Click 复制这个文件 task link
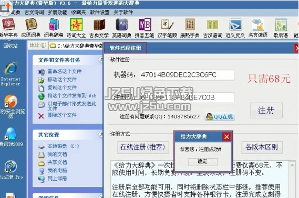Image resolution: width=299 pixels, height=198 pixels. [62, 87]
